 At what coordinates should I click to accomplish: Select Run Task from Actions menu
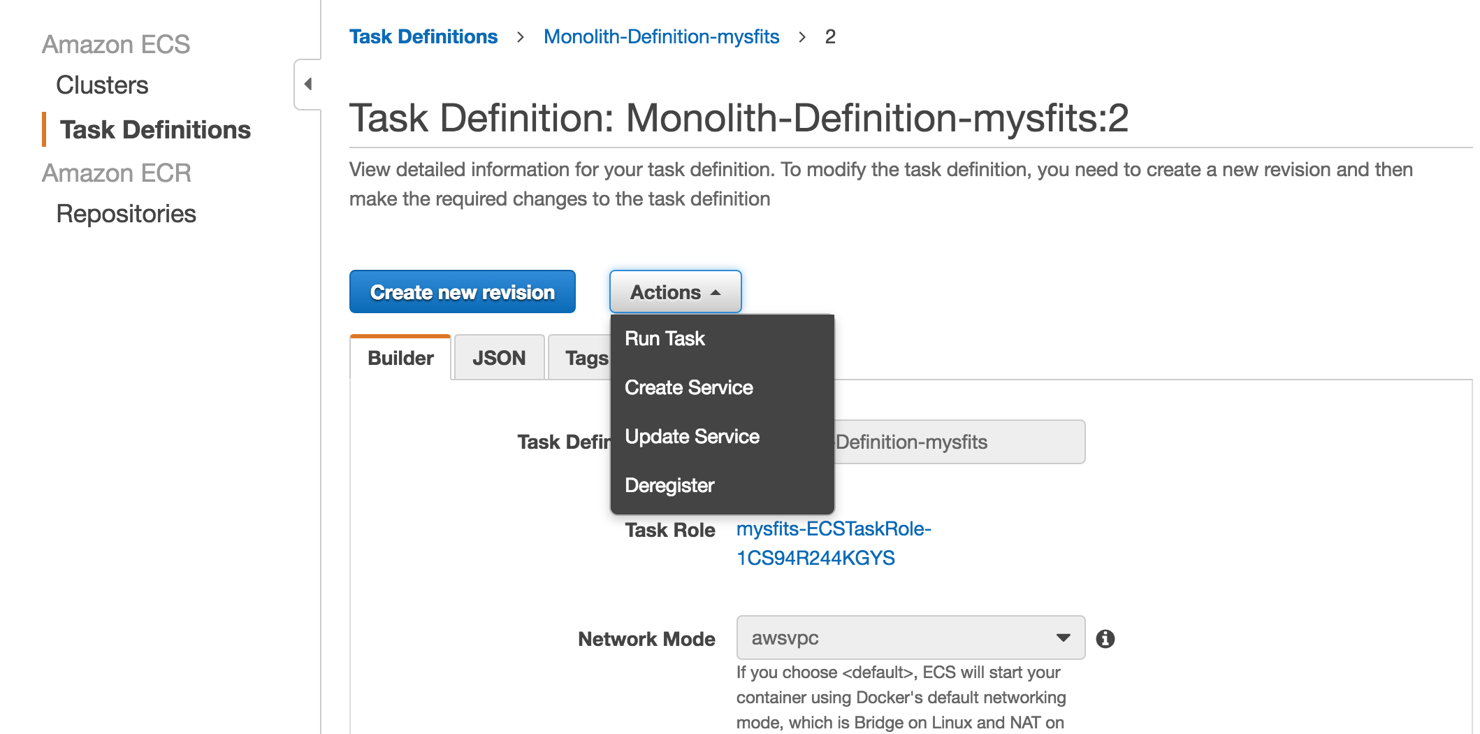click(x=722, y=339)
